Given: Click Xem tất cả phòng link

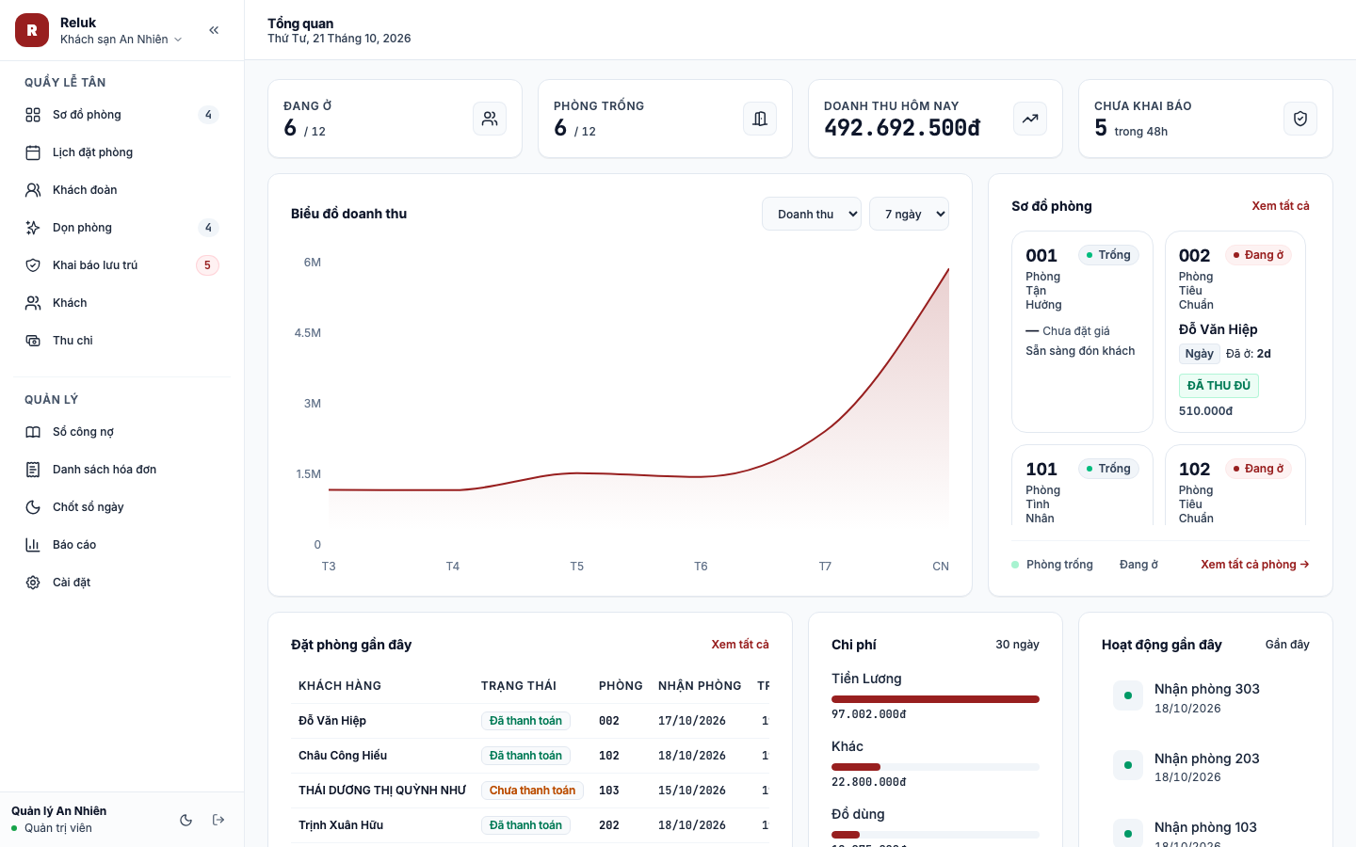Looking at the screenshot, I should coord(1255,565).
